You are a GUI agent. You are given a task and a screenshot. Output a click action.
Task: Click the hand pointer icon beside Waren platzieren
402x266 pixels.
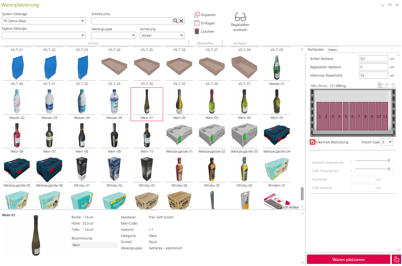pos(396,260)
